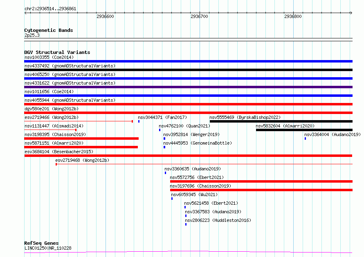
Task: Click red bar of nsv5572756
Action: (261, 181)
